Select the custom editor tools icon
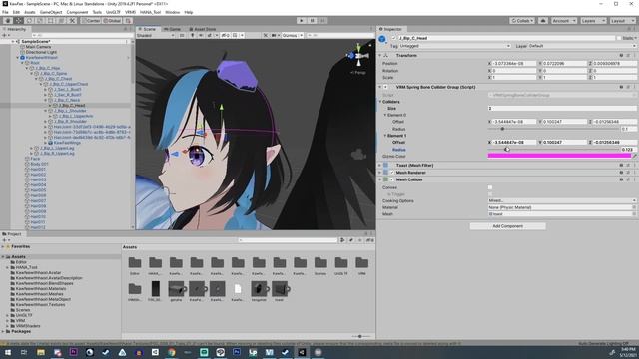 pos(72,20)
